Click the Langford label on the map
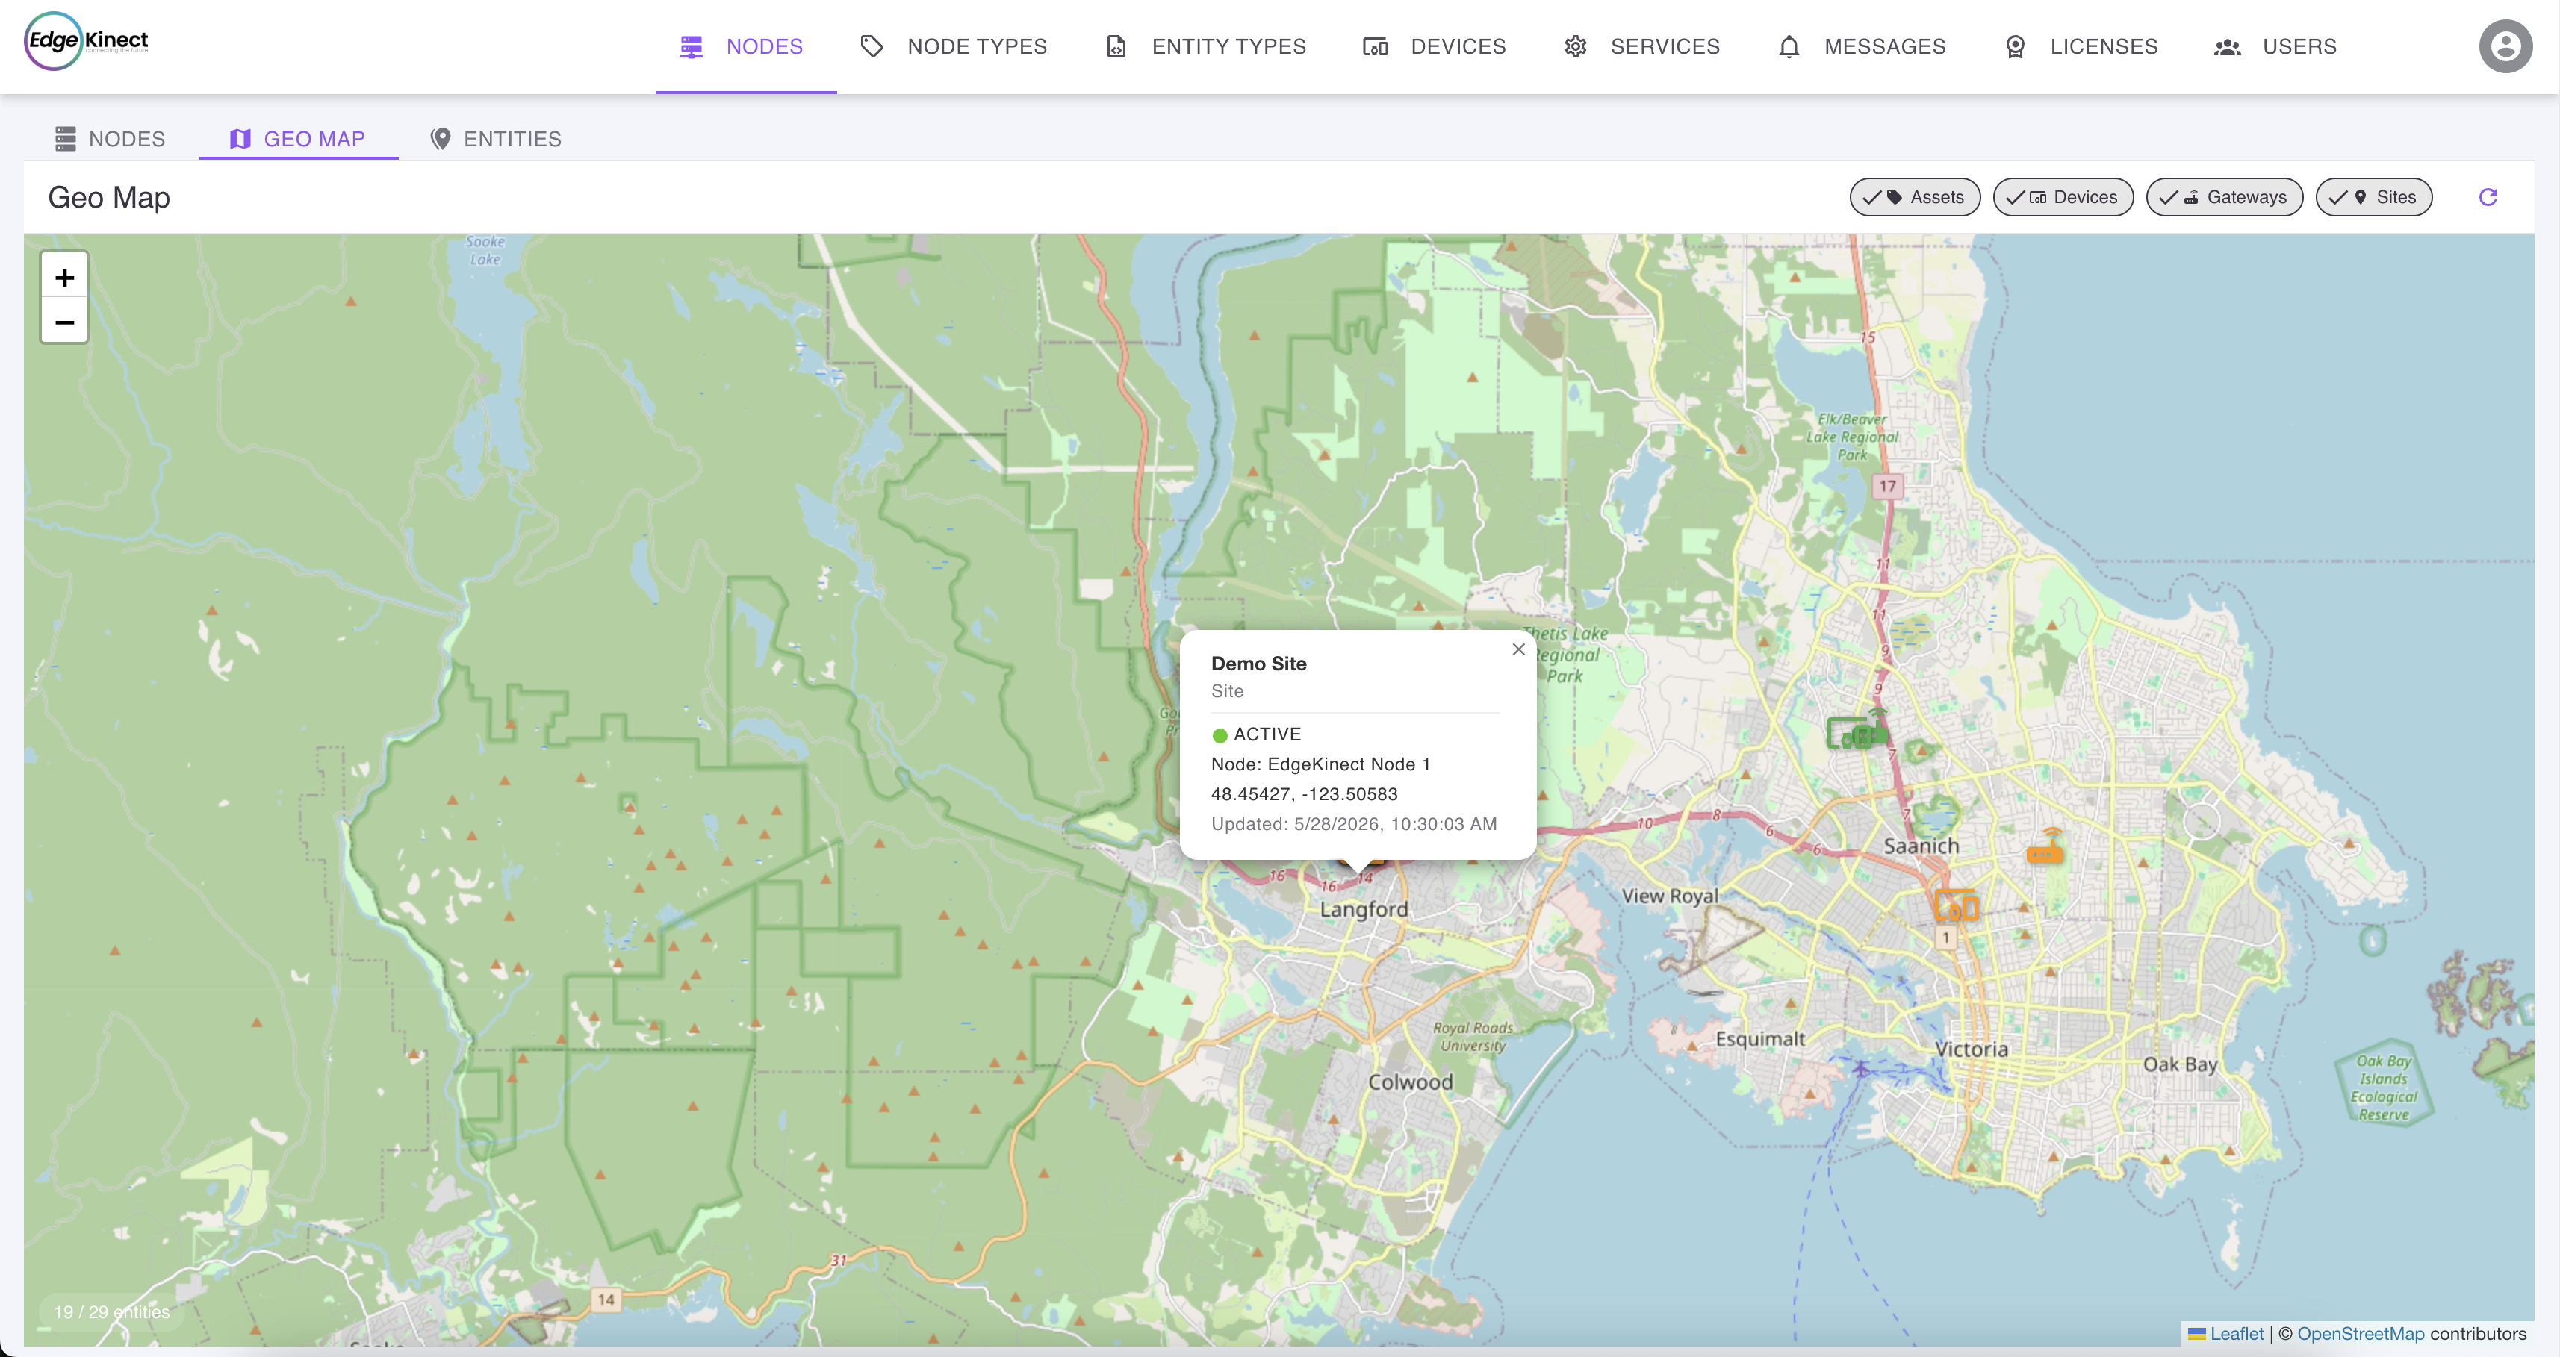Image resolution: width=2560 pixels, height=1357 pixels. click(x=1364, y=909)
